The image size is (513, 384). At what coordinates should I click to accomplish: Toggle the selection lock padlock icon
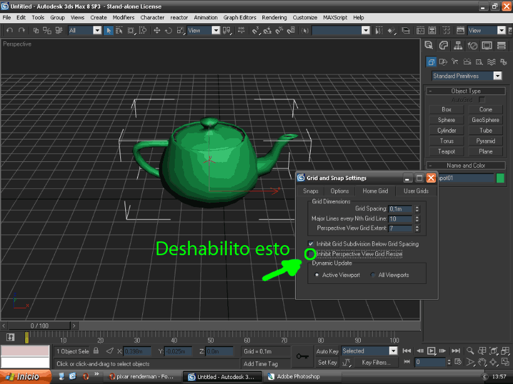pos(96,351)
